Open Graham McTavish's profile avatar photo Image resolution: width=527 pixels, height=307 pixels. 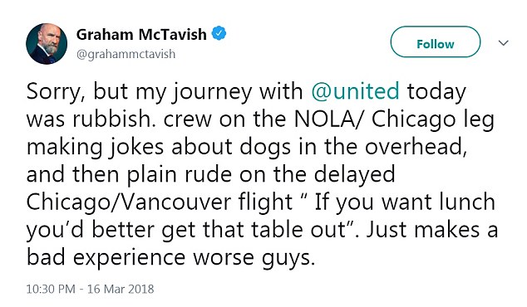[x=47, y=44]
